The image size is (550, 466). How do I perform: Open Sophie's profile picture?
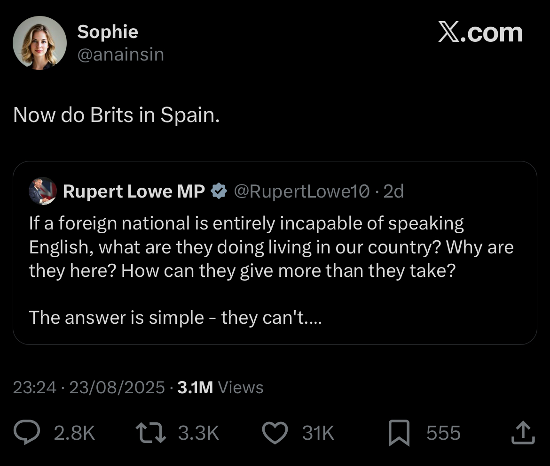coord(39,43)
